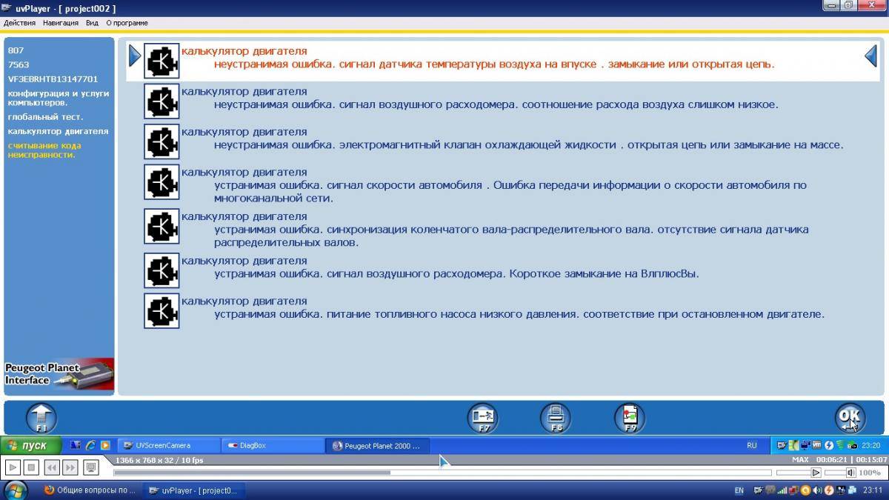
Task: Select engine icon for air temperature sensor fault
Action: (162, 61)
